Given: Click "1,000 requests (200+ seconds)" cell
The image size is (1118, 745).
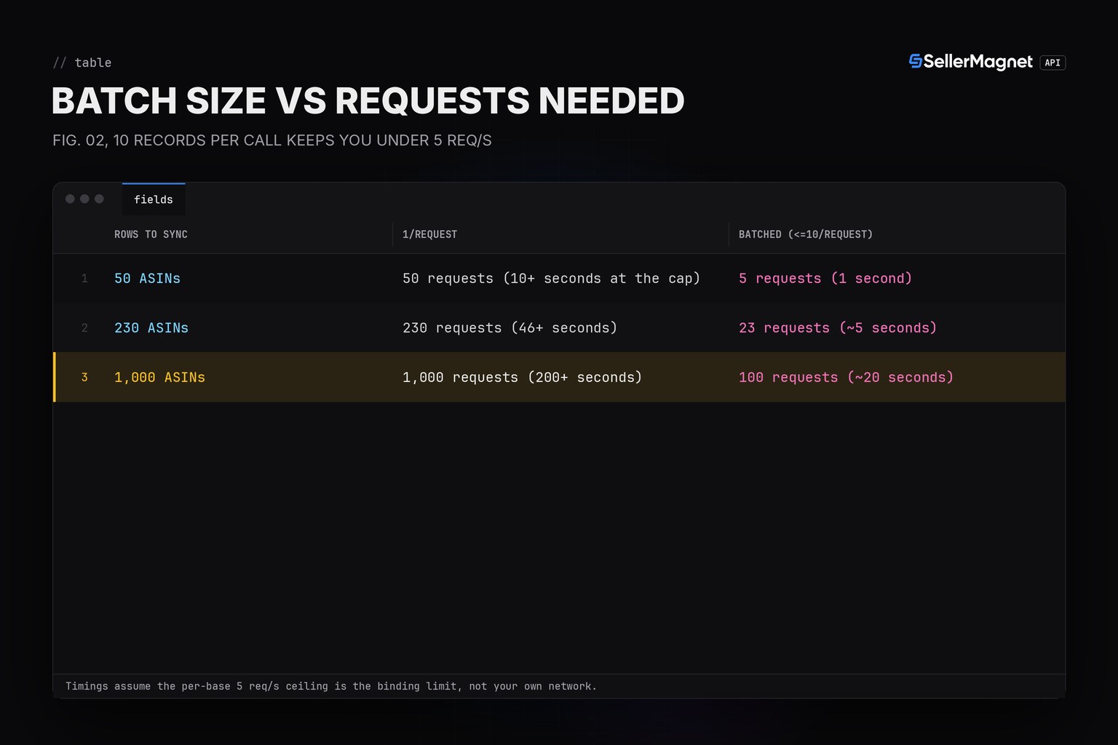Looking at the screenshot, I should point(522,378).
